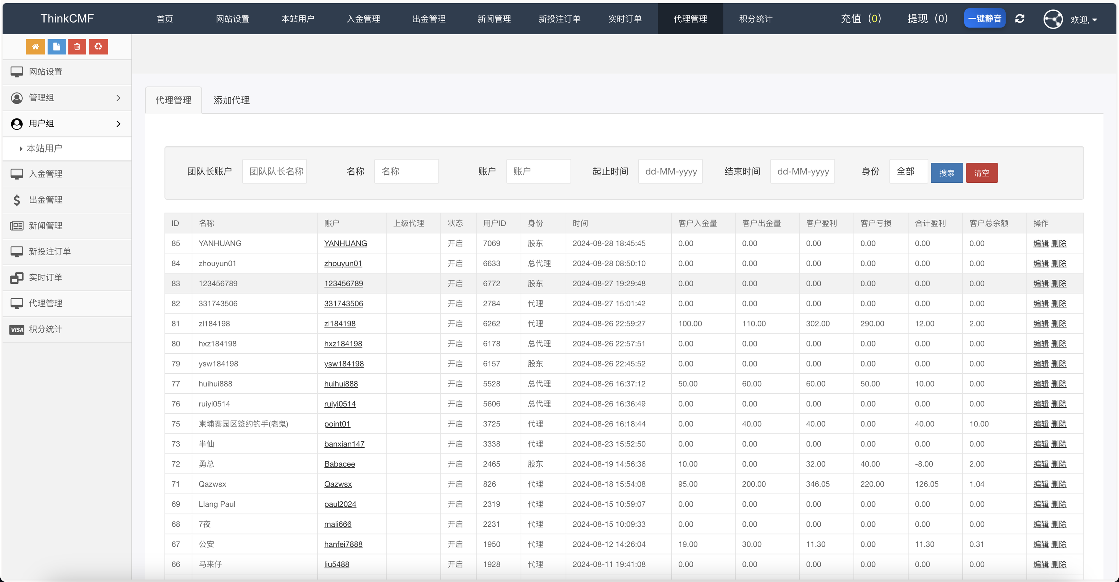Open 出金管理 dollar icon in sidebar
Screen dimensions: 1119x582
click(17, 200)
